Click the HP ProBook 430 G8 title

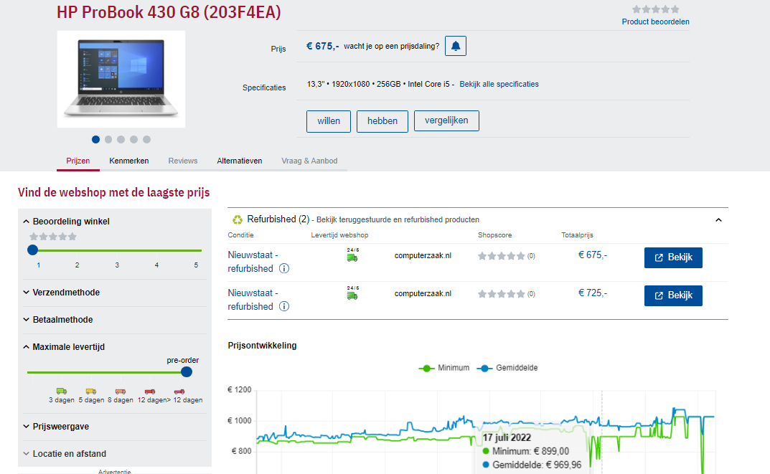pyautogui.click(x=169, y=12)
